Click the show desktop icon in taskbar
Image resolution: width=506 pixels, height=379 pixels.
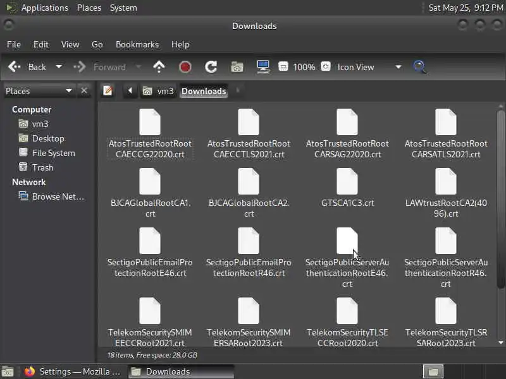tap(8, 371)
